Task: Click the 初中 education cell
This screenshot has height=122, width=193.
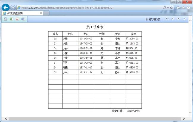Action: click(x=118, y=72)
